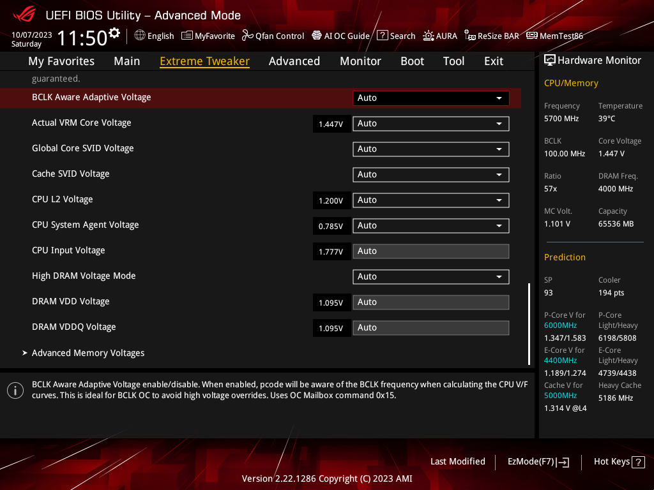This screenshot has width=654, height=490.
Task: Open the Boot tab
Action: 412,61
